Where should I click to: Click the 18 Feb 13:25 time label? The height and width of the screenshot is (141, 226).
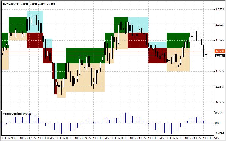coord(193,138)
